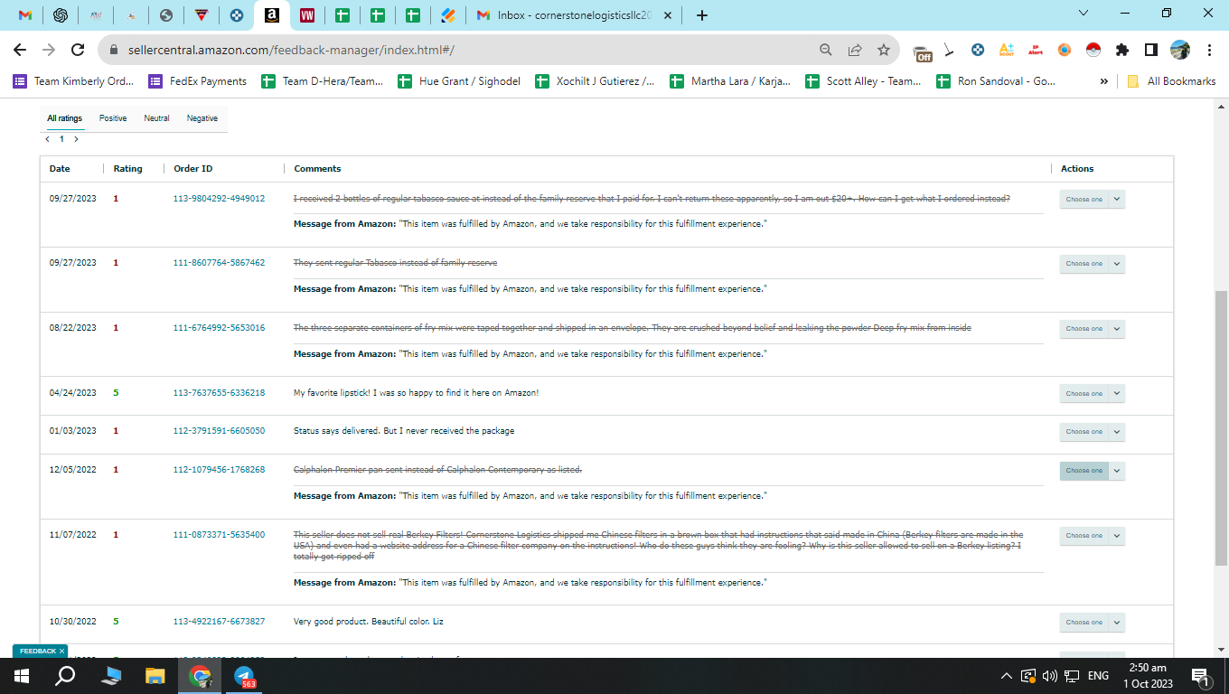Reload the Seller Central page

click(x=78, y=50)
